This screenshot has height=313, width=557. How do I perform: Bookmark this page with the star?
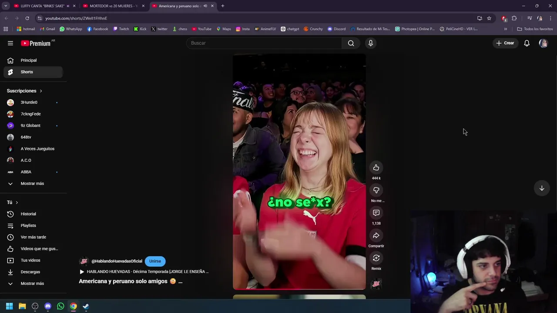click(x=489, y=18)
